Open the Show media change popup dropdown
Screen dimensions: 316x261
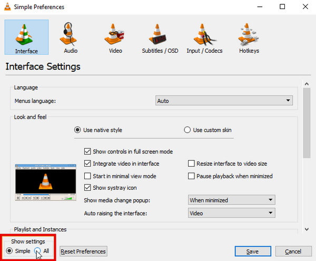232,200
